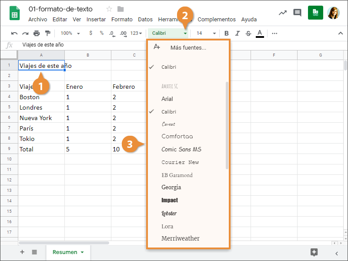Select the paint format roller icon

(47, 33)
